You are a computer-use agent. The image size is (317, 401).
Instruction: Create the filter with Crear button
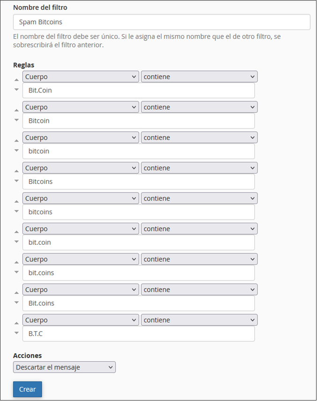pyautogui.click(x=28, y=389)
